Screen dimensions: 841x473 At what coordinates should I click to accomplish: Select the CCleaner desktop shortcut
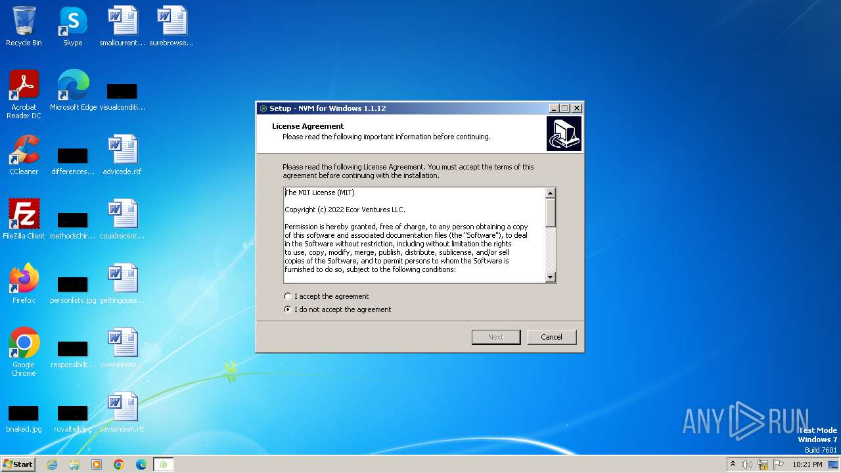point(24,155)
